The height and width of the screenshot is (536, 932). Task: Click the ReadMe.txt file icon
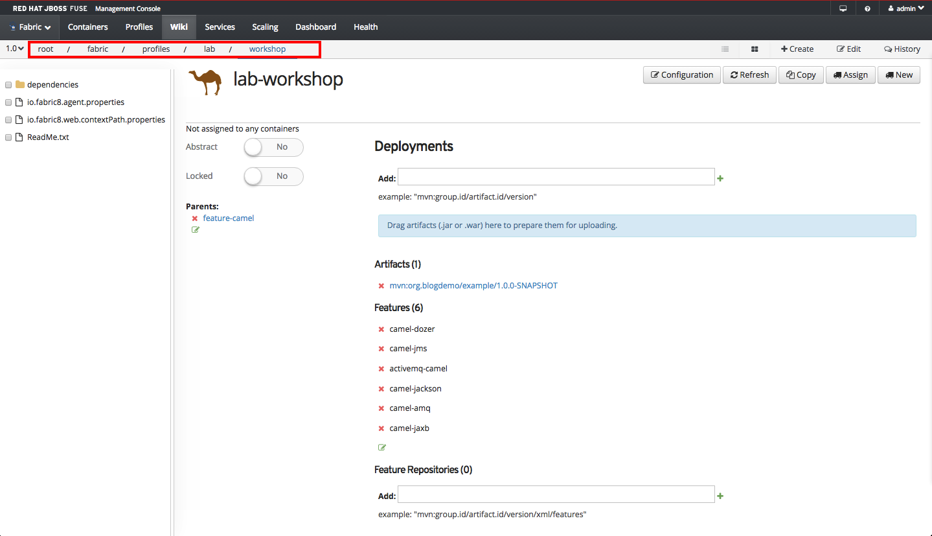(x=19, y=137)
